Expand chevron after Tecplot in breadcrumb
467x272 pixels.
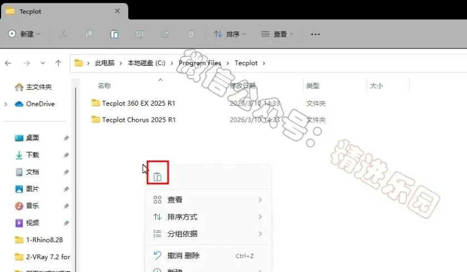(x=264, y=63)
